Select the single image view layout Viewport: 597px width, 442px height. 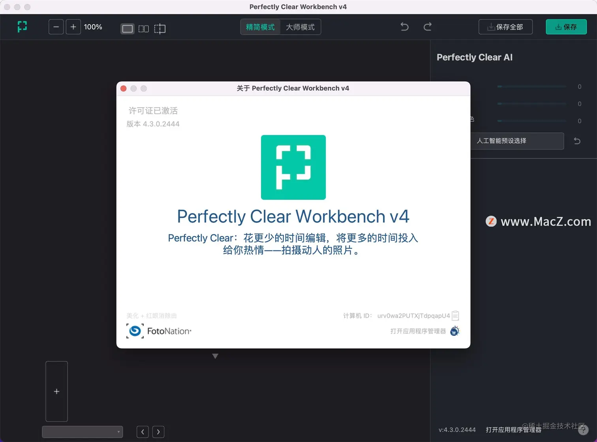point(127,28)
